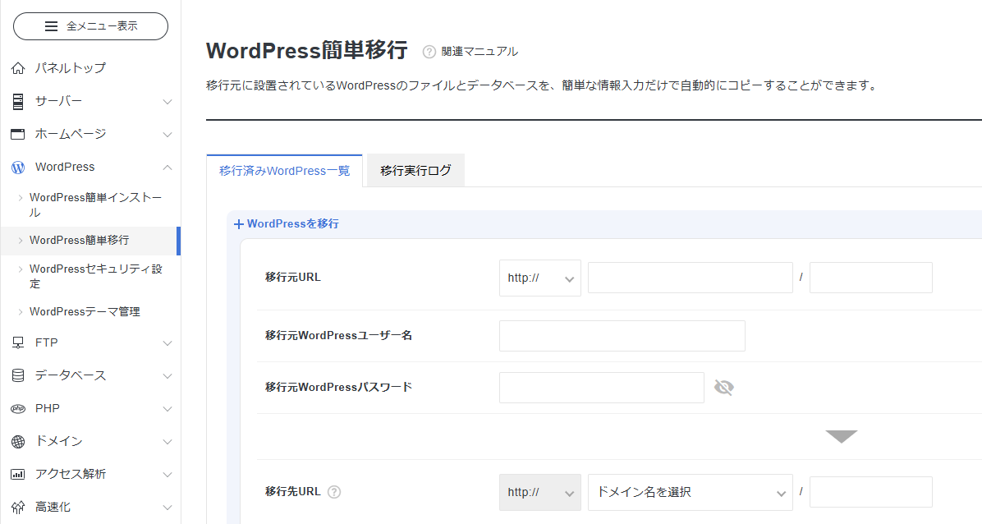The width and height of the screenshot is (982, 524).
Task: Expand the ホームページ menu chevron
Action: pyautogui.click(x=167, y=134)
